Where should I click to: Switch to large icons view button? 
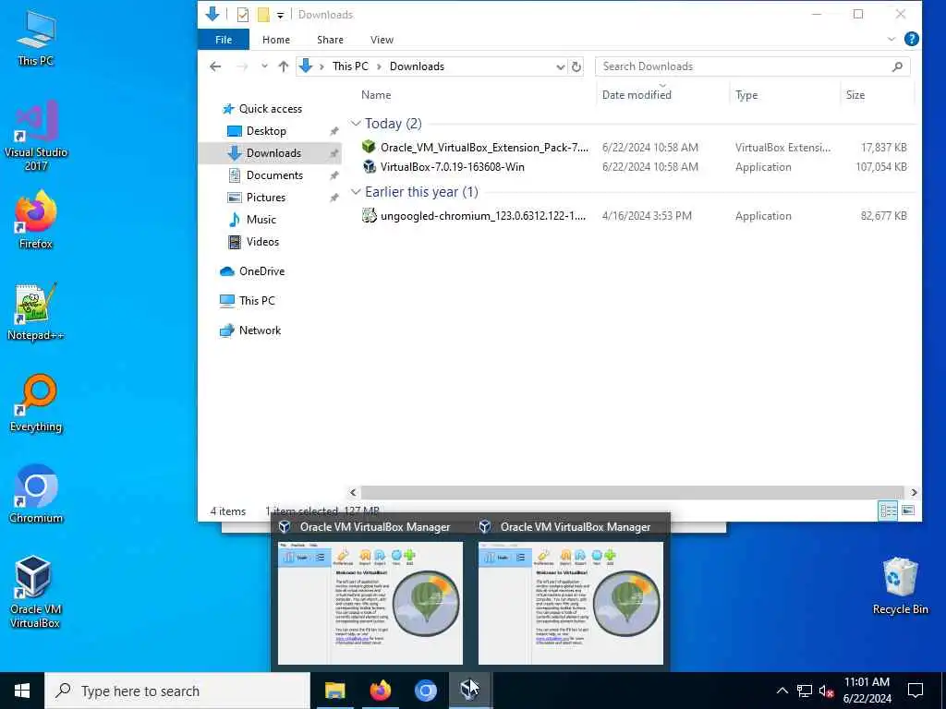click(x=907, y=511)
